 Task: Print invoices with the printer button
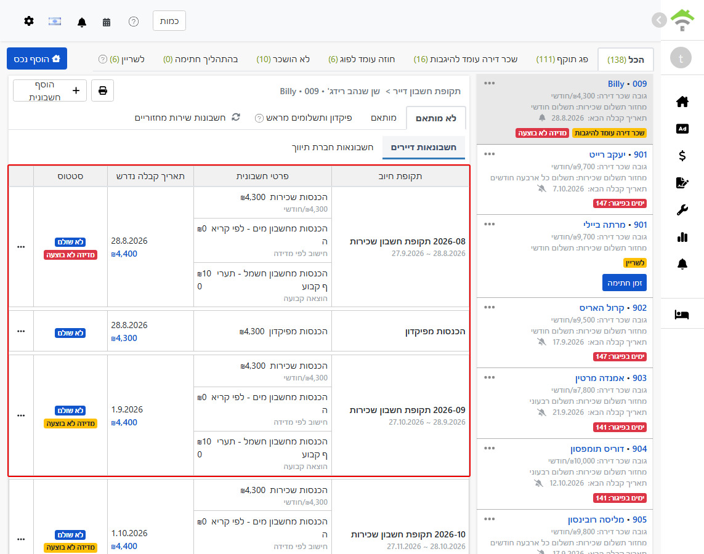click(102, 90)
